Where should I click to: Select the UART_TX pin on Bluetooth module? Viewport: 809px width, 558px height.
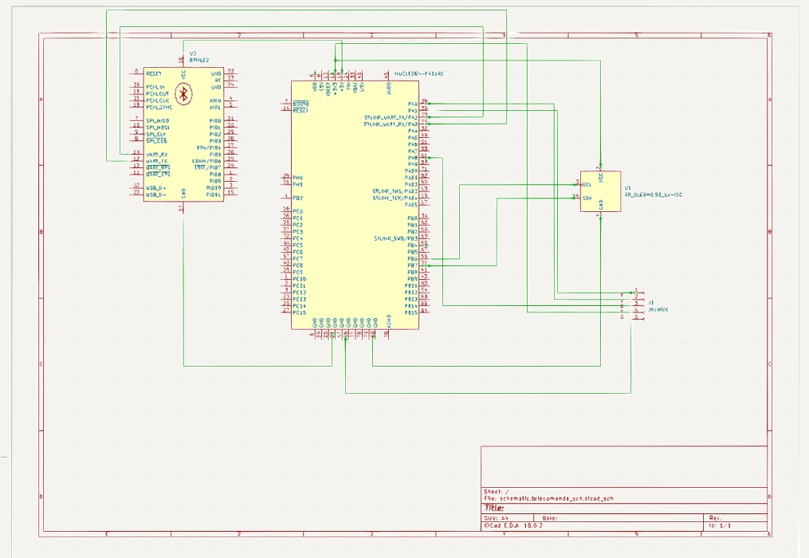point(156,161)
